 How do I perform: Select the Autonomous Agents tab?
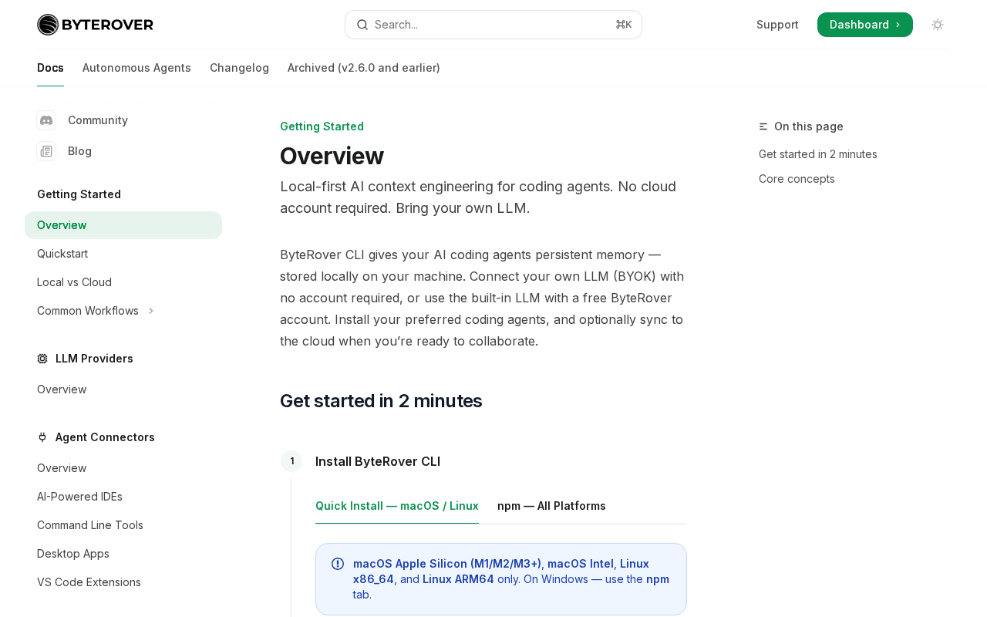point(136,68)
